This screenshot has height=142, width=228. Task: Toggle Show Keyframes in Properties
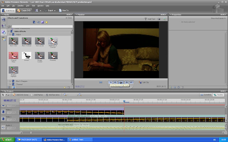[218, 18]
